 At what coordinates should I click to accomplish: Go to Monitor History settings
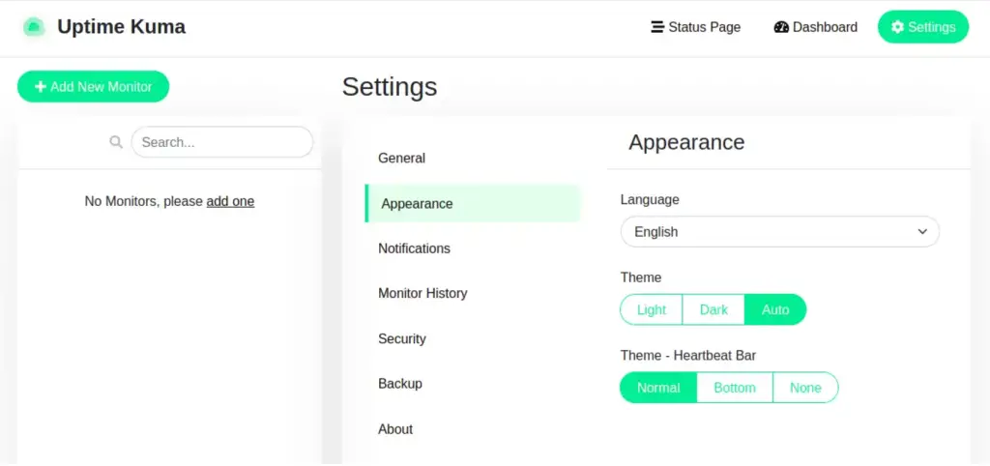(422, 293)
